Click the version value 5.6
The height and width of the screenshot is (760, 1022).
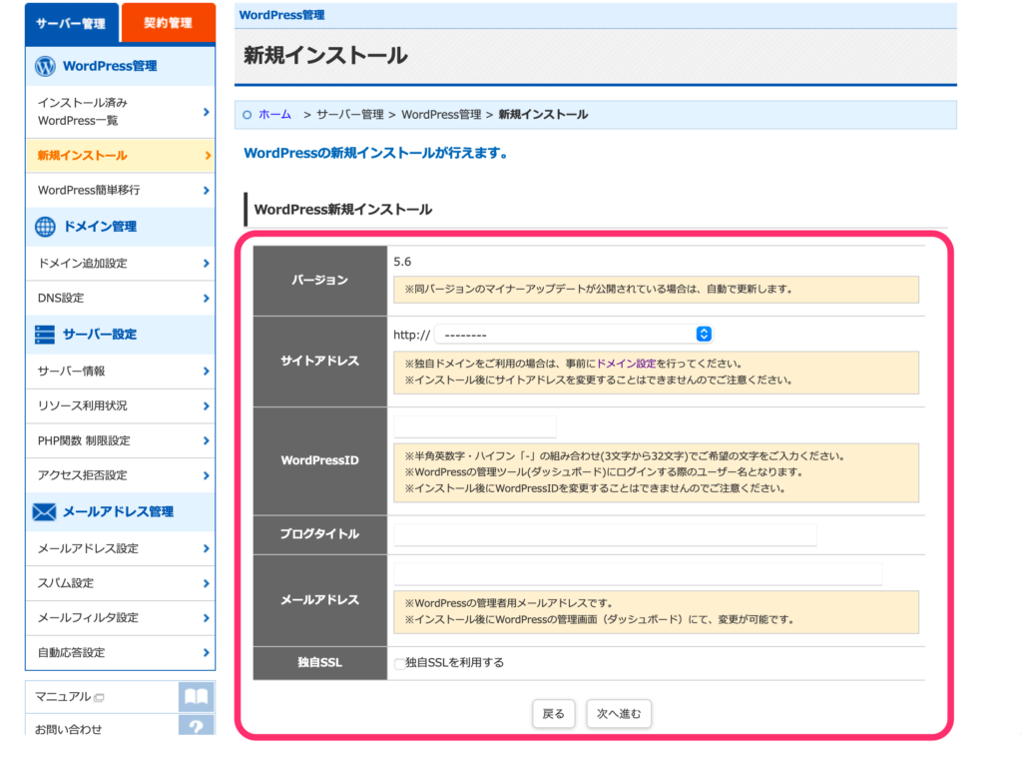[402, 262]
